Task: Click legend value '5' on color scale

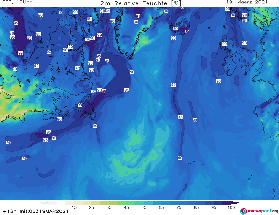Action: 56,207
